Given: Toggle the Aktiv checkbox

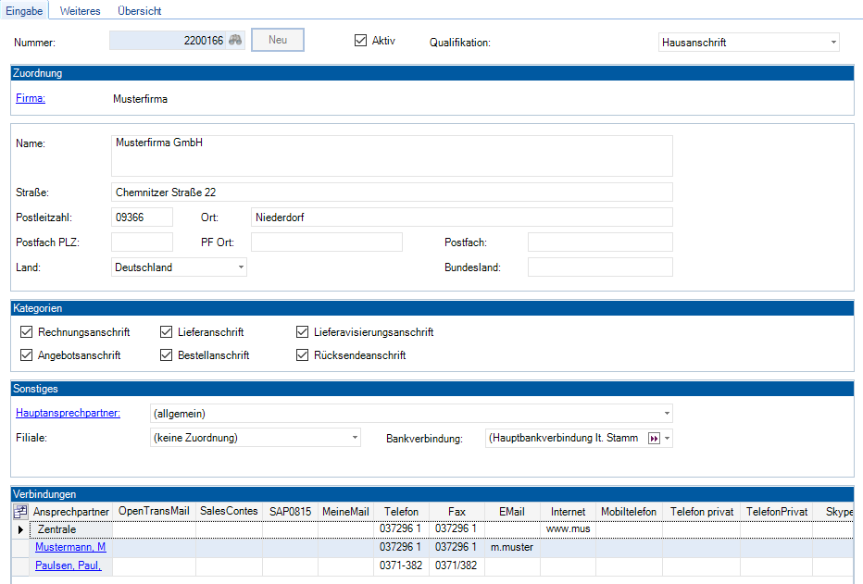Looking at the screenshot, I should (x=361, y=41).
